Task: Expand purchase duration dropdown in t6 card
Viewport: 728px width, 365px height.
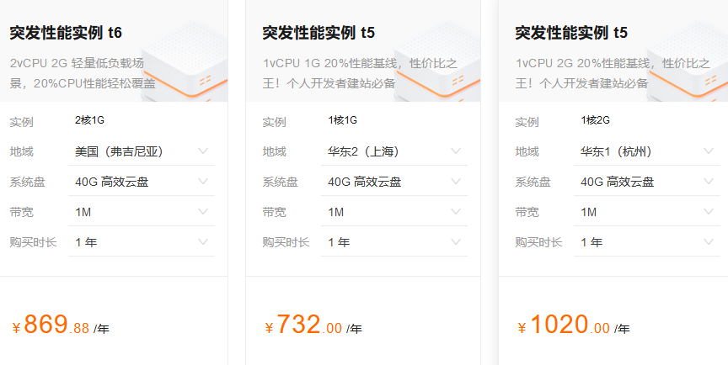Action: point(142,242)
